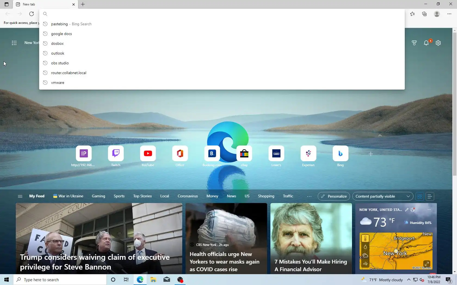Image resolution: width=457 pixels, height=285 pixels.
Task: Open page settings gear icon
Action: (x=438, y=43)
